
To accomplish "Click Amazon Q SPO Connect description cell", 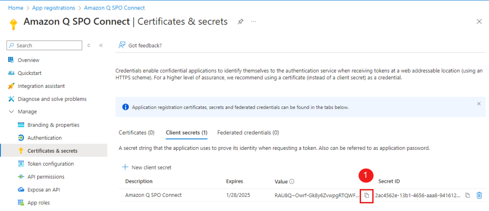I will [153, 195].
